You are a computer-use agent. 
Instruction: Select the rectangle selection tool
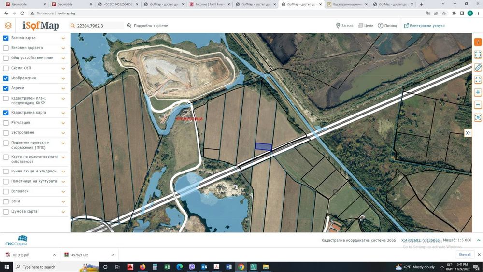[x=478, y=55]
